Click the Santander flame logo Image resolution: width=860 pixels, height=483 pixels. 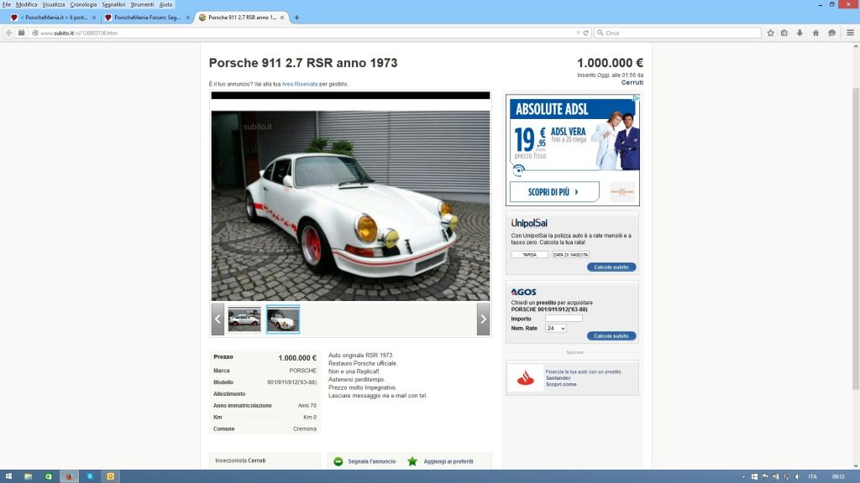(x=526, y=378)
